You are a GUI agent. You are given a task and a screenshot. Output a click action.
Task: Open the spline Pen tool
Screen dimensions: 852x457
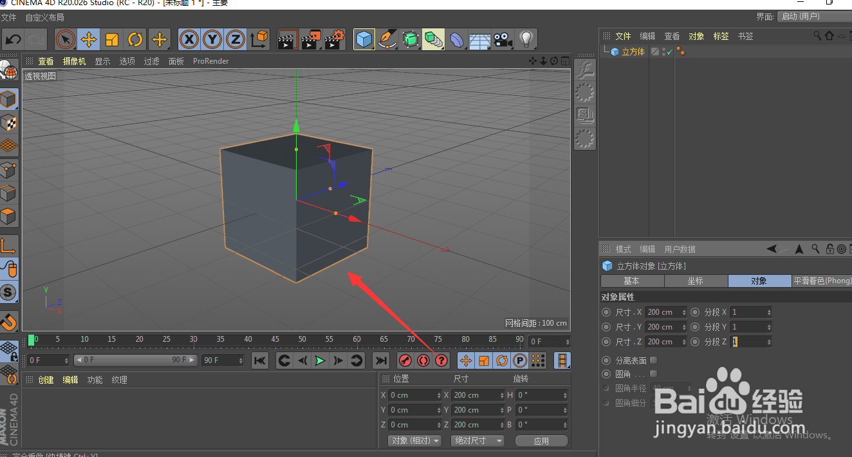click(387, 39)
